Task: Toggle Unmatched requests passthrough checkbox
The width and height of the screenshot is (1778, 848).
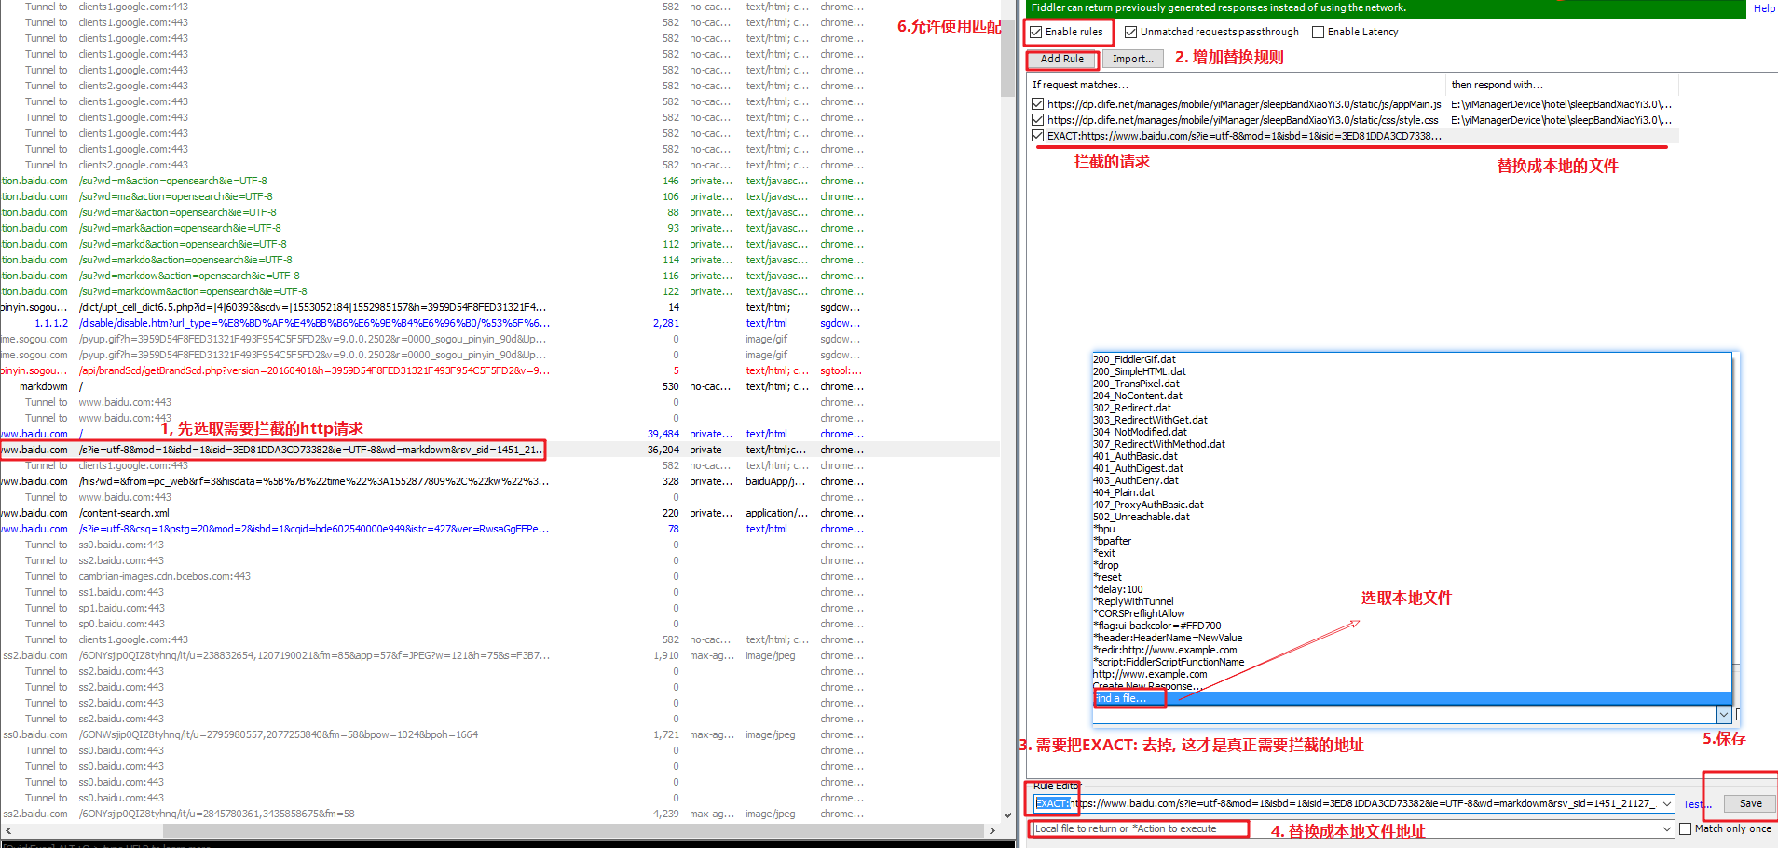Action: (x=1130, y=32)
